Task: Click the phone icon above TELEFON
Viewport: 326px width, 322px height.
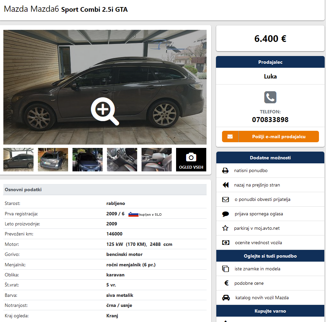Action: click(270, 97)
